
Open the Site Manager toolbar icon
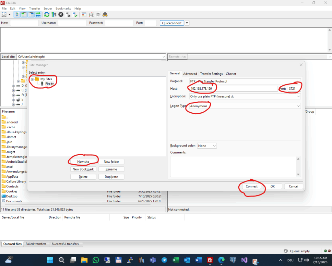click(x=4, y=15)
